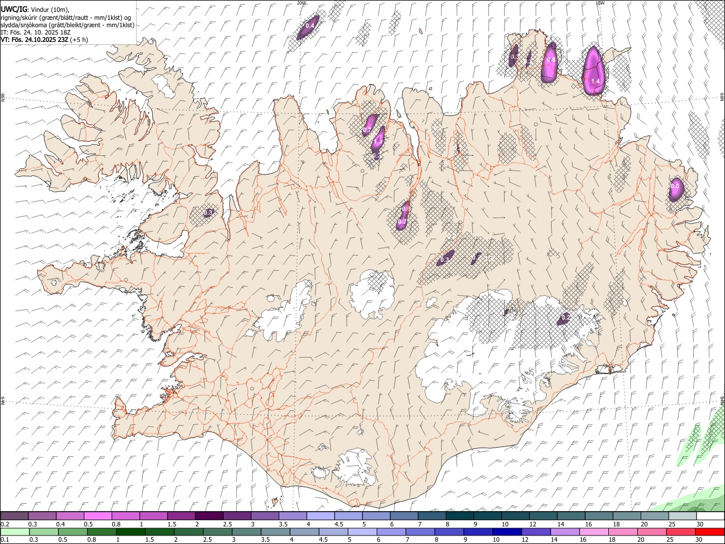This screenshot has width=725, height=544.
Task: Pick the 25 red swatch in the lower legend row
Action: 681,532
